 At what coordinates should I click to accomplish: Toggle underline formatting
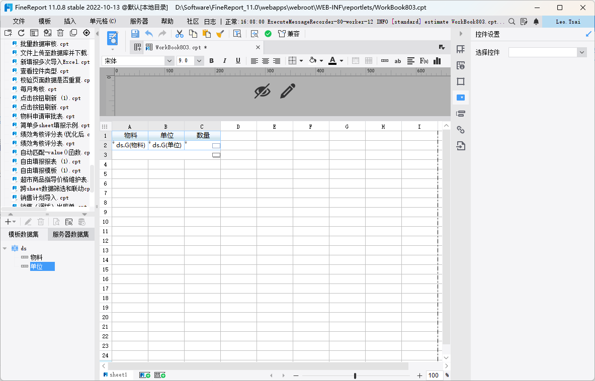238,61
